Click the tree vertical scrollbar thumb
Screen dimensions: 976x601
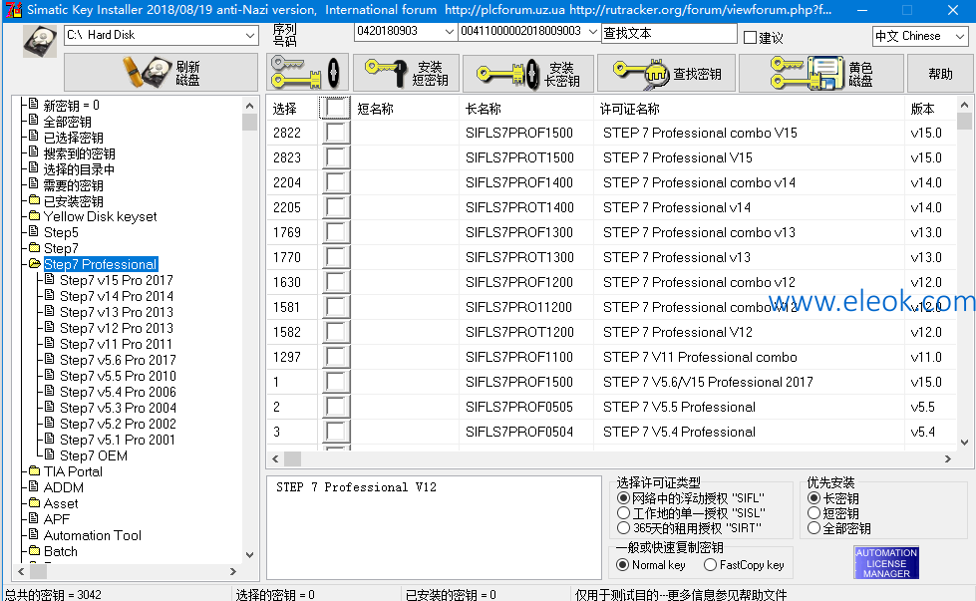point(249,122)
